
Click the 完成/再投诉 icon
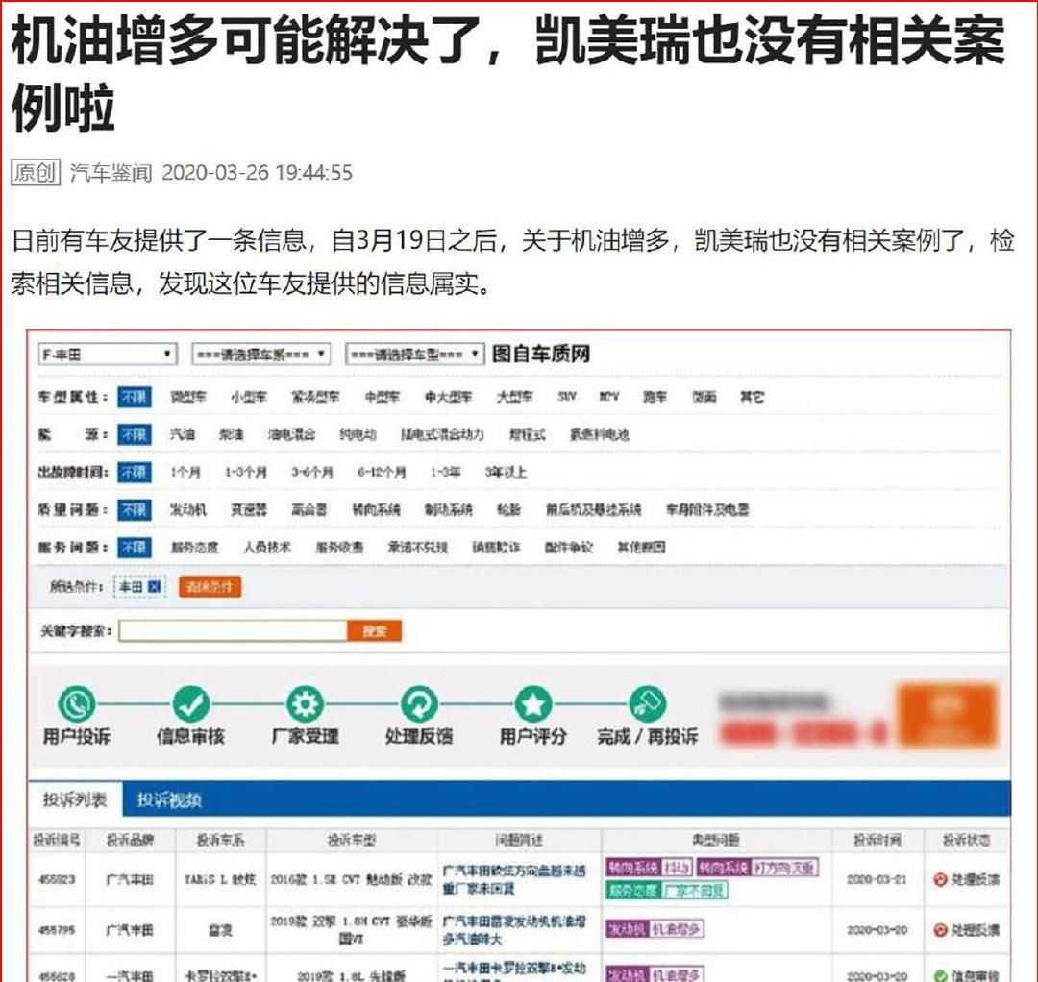pyautogui.click(x=647, y=704)
